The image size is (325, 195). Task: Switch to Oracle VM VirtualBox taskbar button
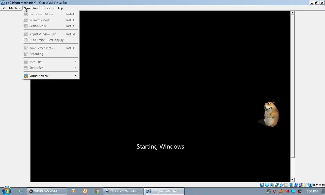point(123,191)
